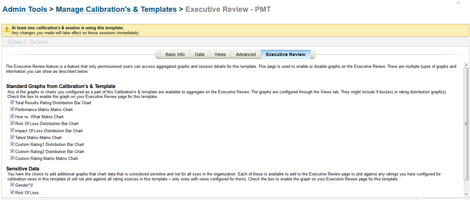Uncheck Talent Matrix Matrix Chart
Screen dimensions: 470x200
coord(12,137)
